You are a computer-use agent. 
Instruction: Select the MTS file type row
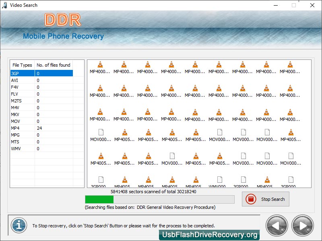pyautogui.click(x=42, y=142)
